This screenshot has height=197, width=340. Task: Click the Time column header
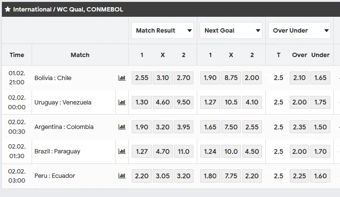point(17,55)
